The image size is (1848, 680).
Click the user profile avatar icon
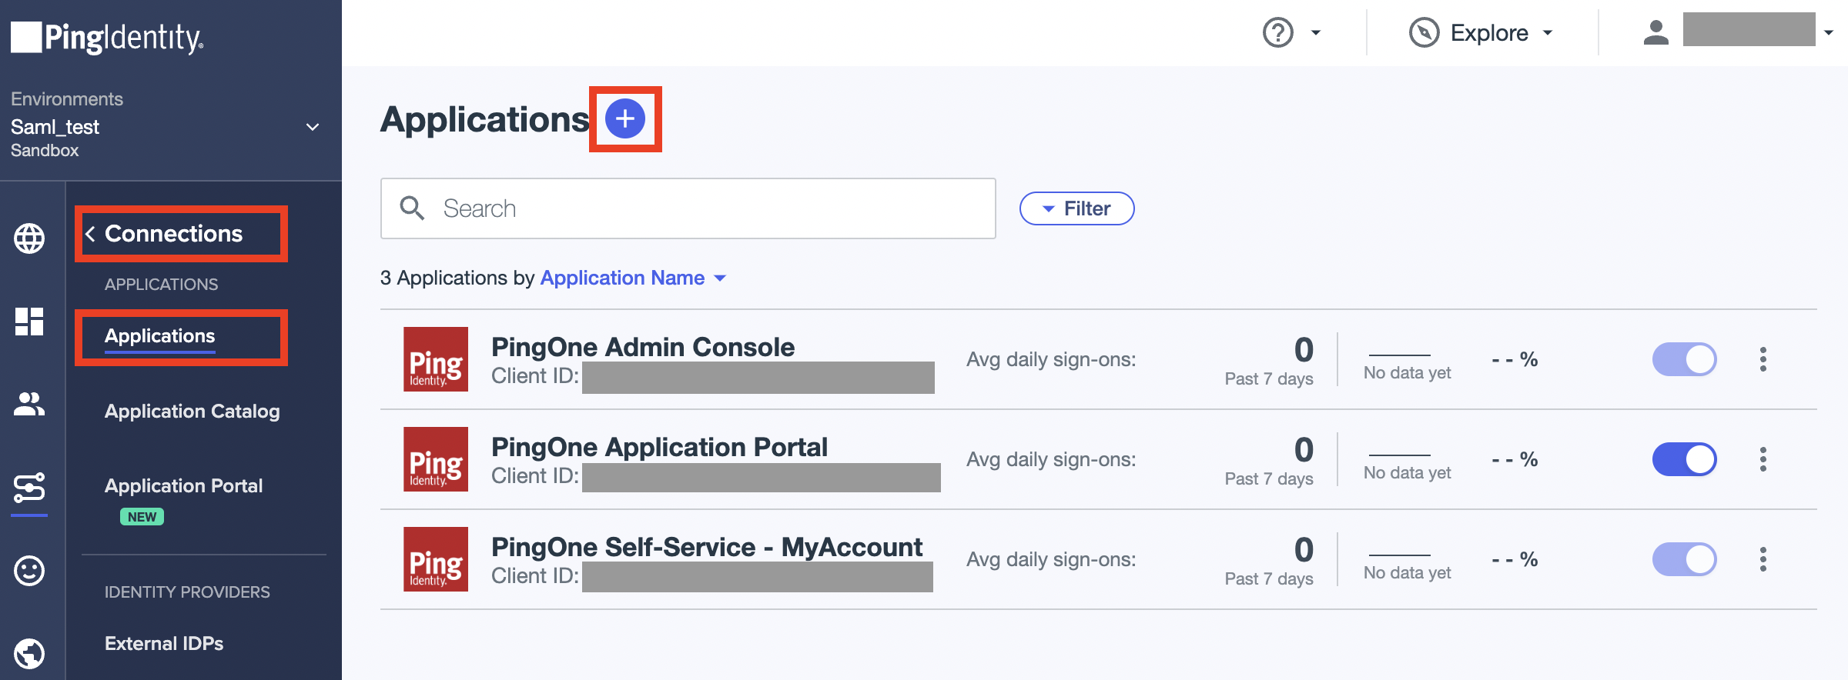tap(1656, 32)
